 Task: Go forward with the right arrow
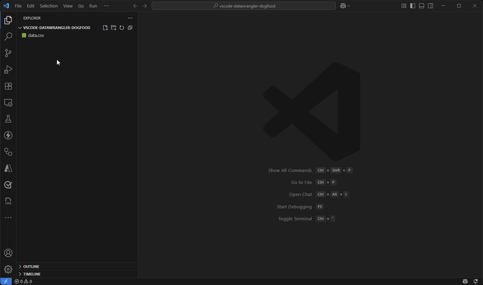click(x=145, y=6)
